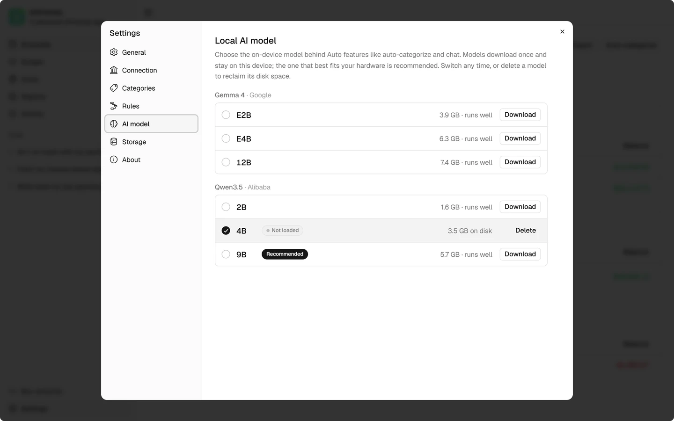Click the "3.9 GB · runs well" text
The width and height of the screenshot is (674, 421).
pos(466,115)
